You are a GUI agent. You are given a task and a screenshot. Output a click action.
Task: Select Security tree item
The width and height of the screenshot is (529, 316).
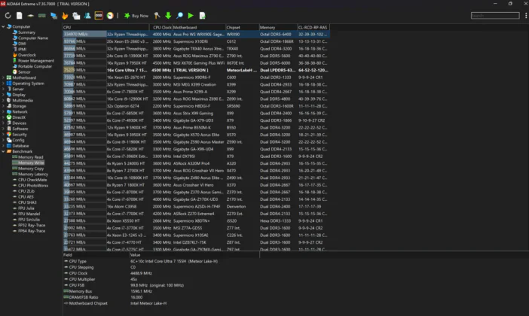click(20, 135)
